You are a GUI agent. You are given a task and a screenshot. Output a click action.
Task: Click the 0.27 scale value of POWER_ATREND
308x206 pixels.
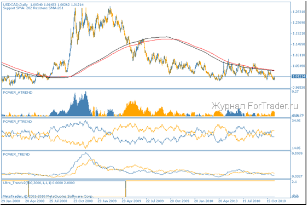point(295,91)
